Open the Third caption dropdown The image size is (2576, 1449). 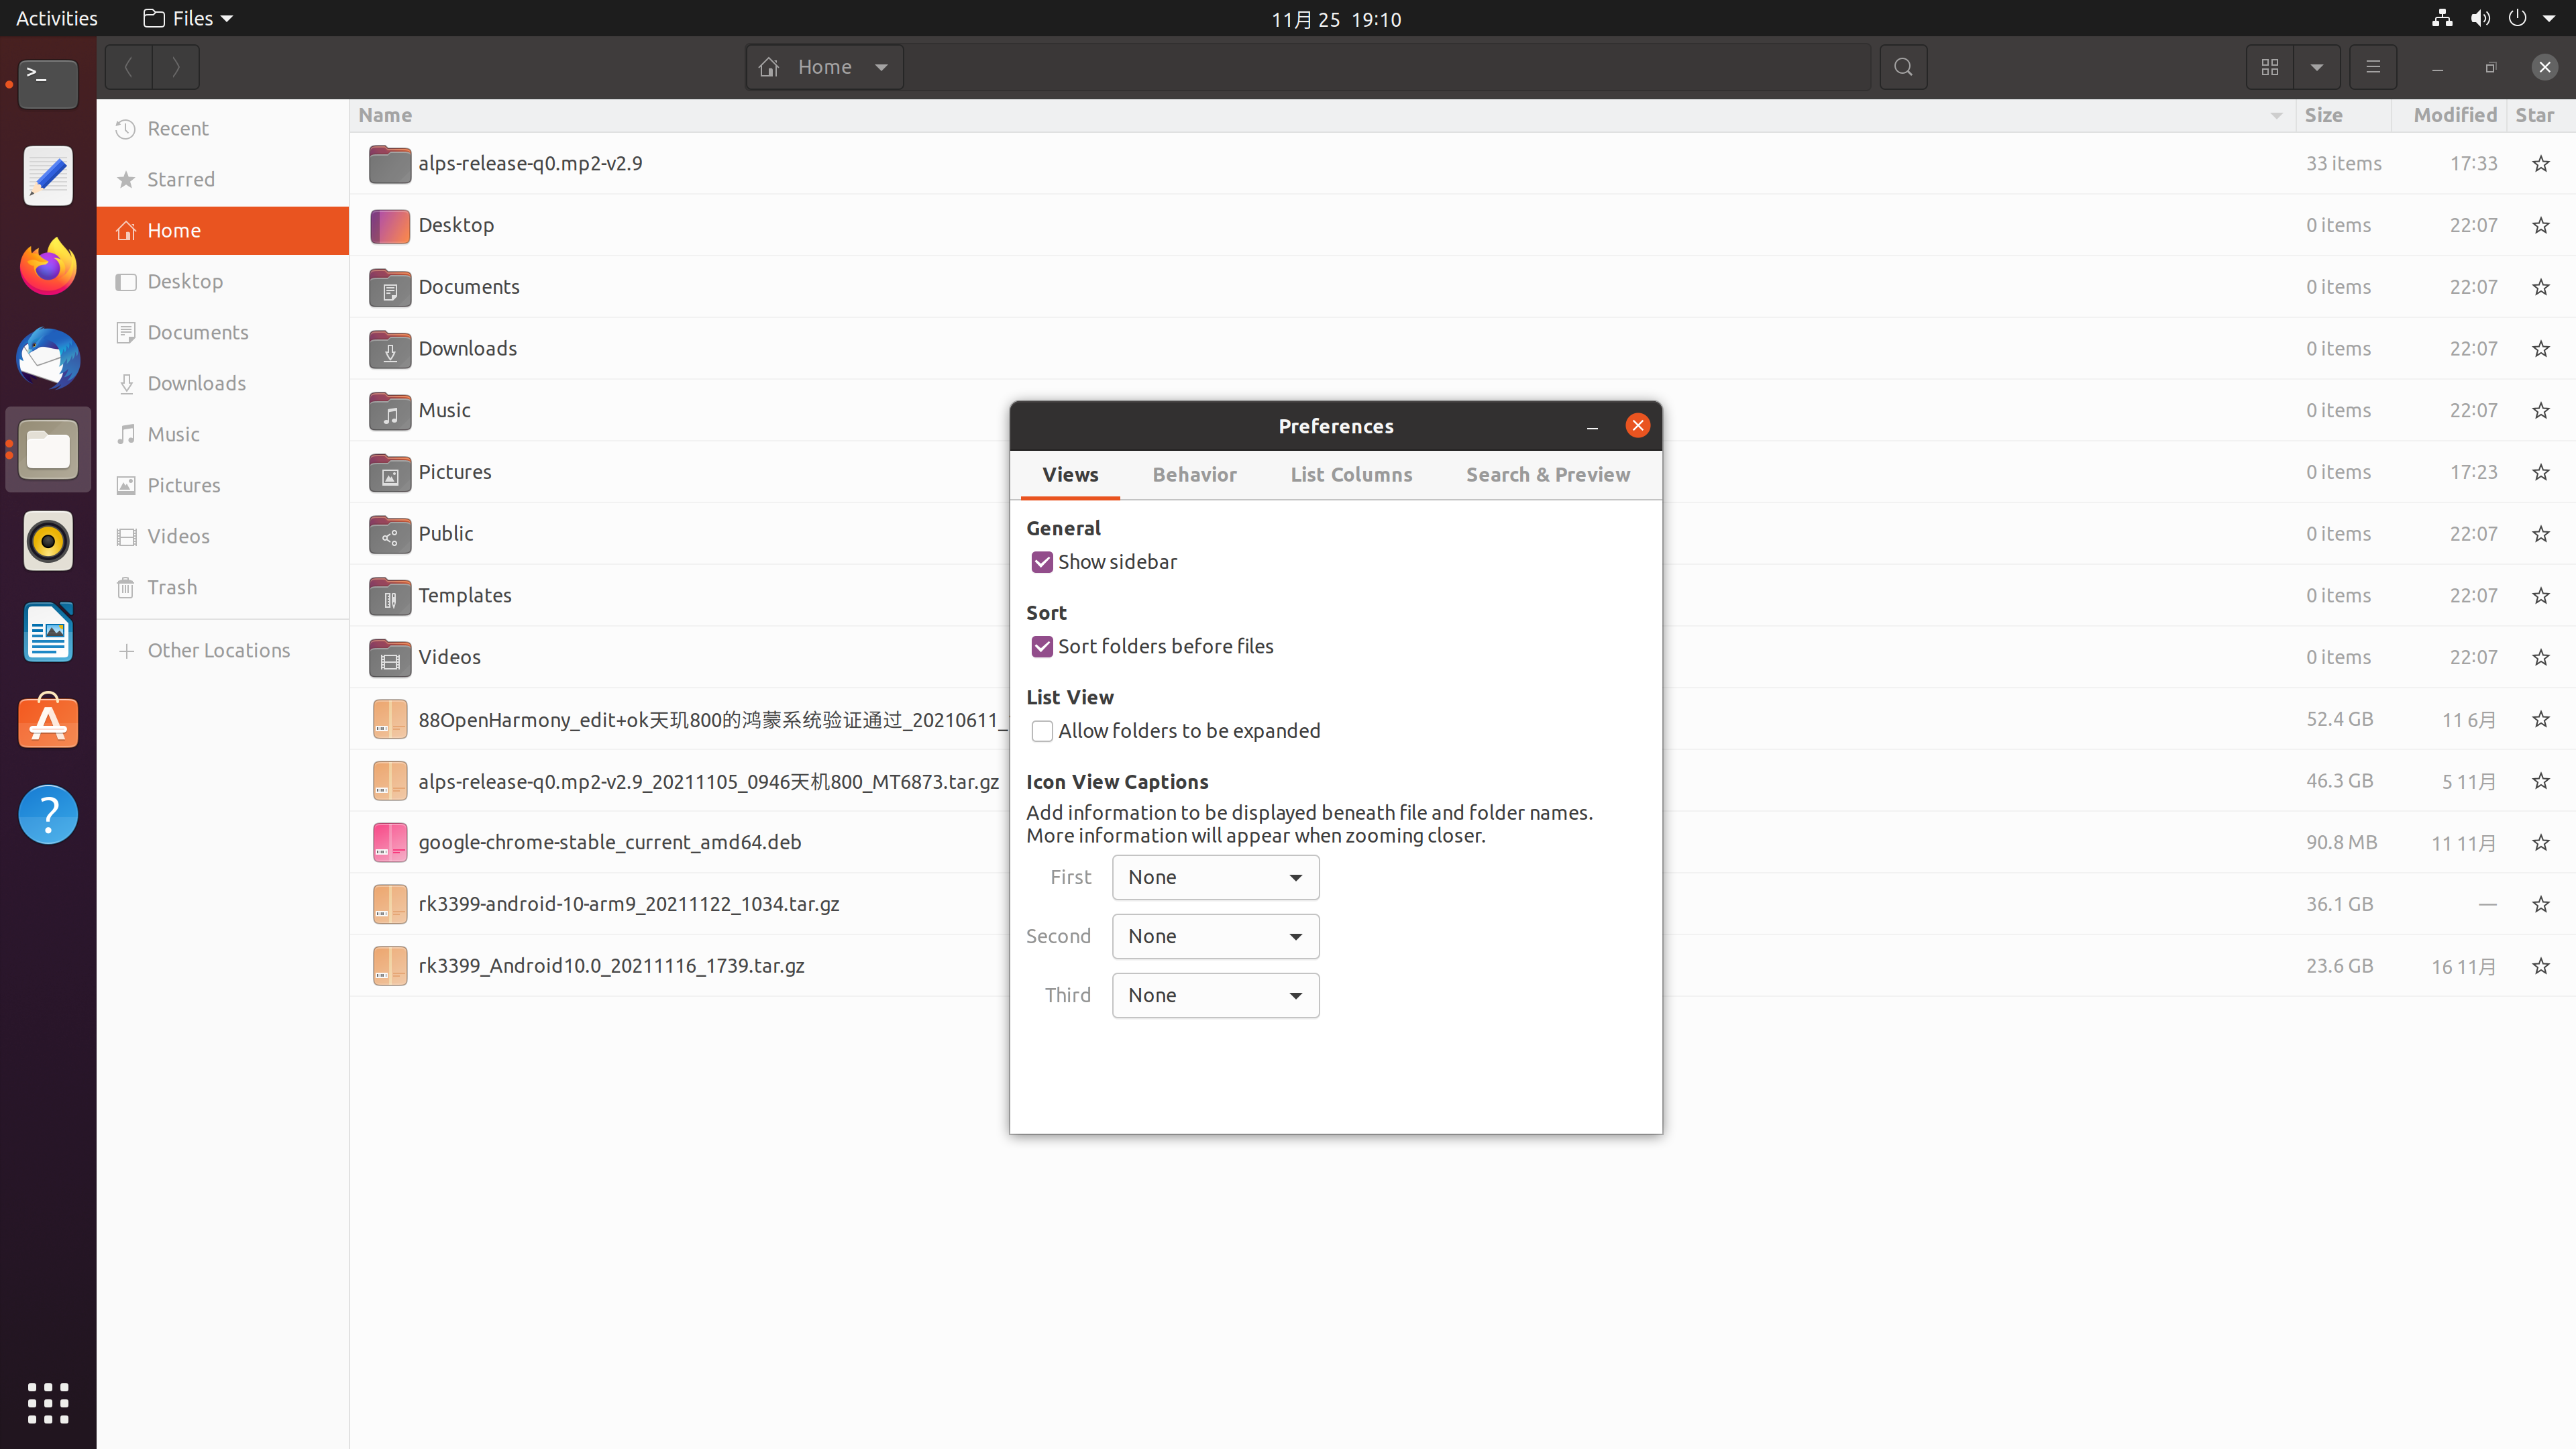1215,995
